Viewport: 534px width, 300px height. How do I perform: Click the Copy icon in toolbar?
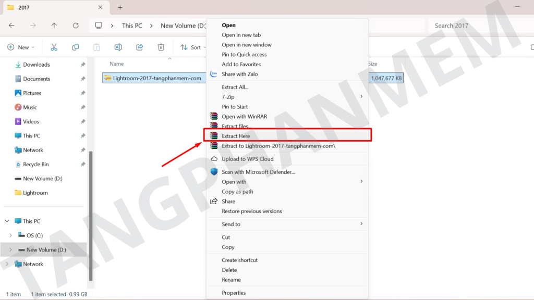[76, 47]
